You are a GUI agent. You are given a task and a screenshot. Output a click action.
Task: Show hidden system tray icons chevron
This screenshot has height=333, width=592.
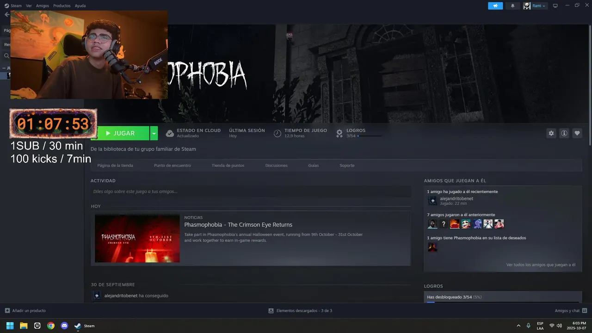[x=518, y=326]
